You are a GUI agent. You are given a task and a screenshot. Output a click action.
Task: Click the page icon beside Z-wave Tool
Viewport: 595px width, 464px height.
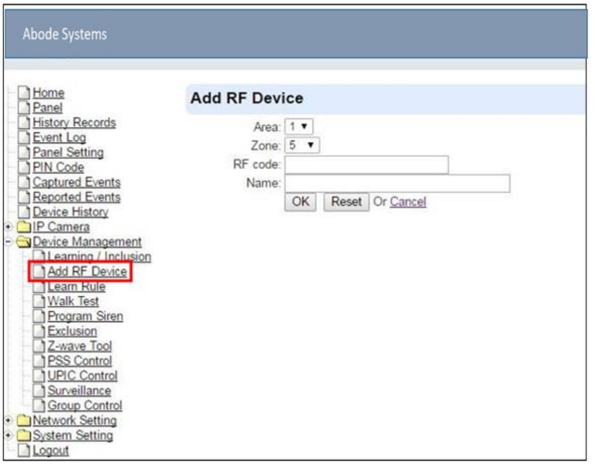pos(39,346)
